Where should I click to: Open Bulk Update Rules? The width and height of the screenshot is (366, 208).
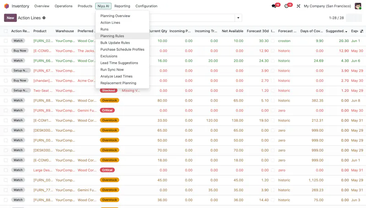(x=122, y=43)
